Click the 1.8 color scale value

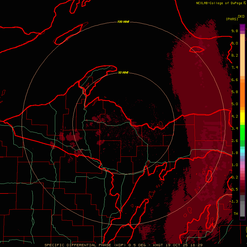click(x=235, y=153)
